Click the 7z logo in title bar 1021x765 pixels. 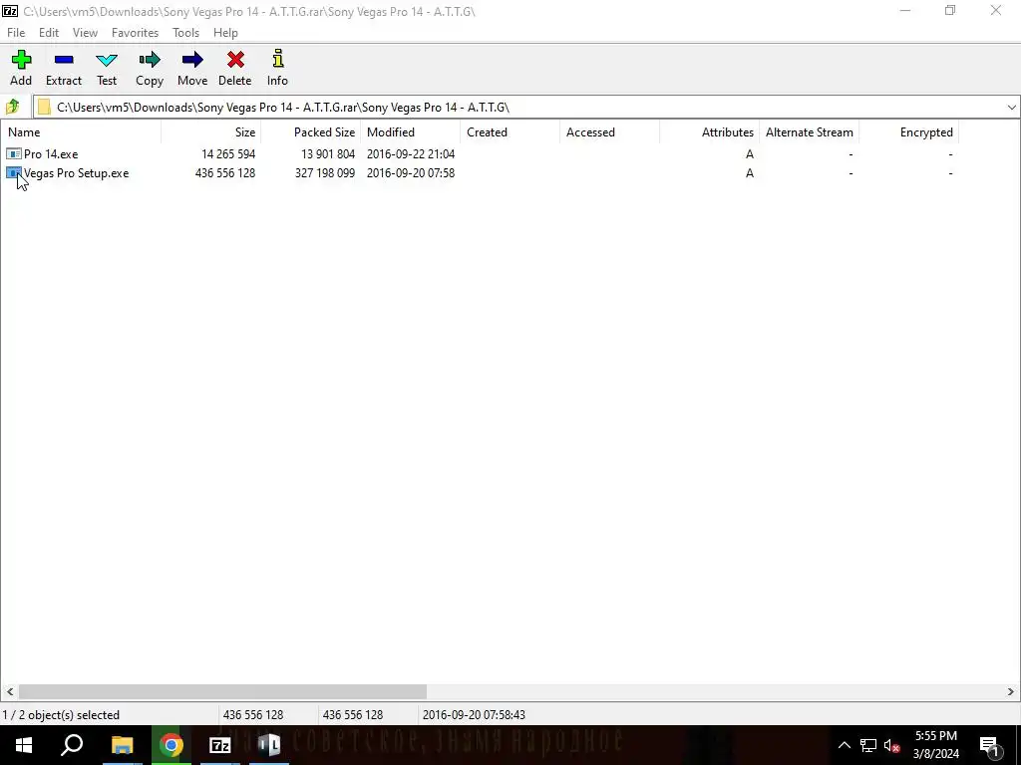click(x=10, y=11)
